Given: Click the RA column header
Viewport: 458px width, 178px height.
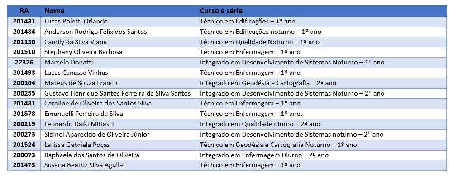Looking at the screenshot, I should (x=24, y=11).
